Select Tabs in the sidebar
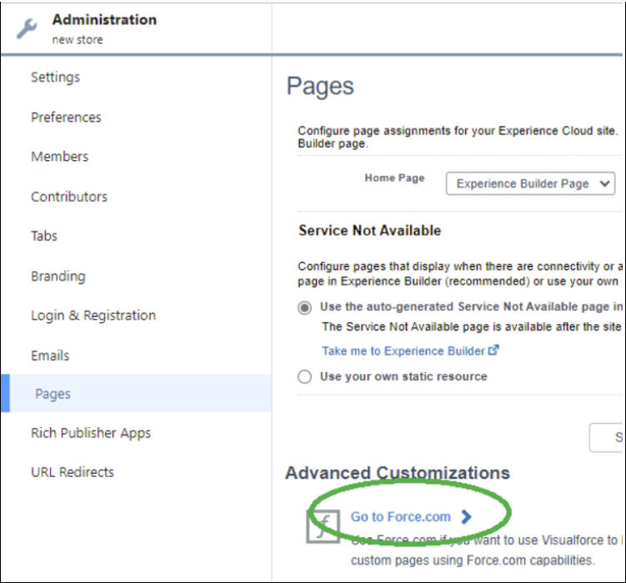Image resolution: width=626 pixels, height=583 pixels. pyautogui.click(x=44, y=236)
